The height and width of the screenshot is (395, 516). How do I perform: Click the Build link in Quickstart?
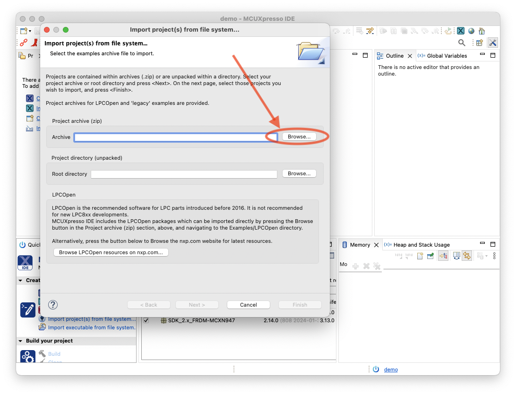coord(54,354)
